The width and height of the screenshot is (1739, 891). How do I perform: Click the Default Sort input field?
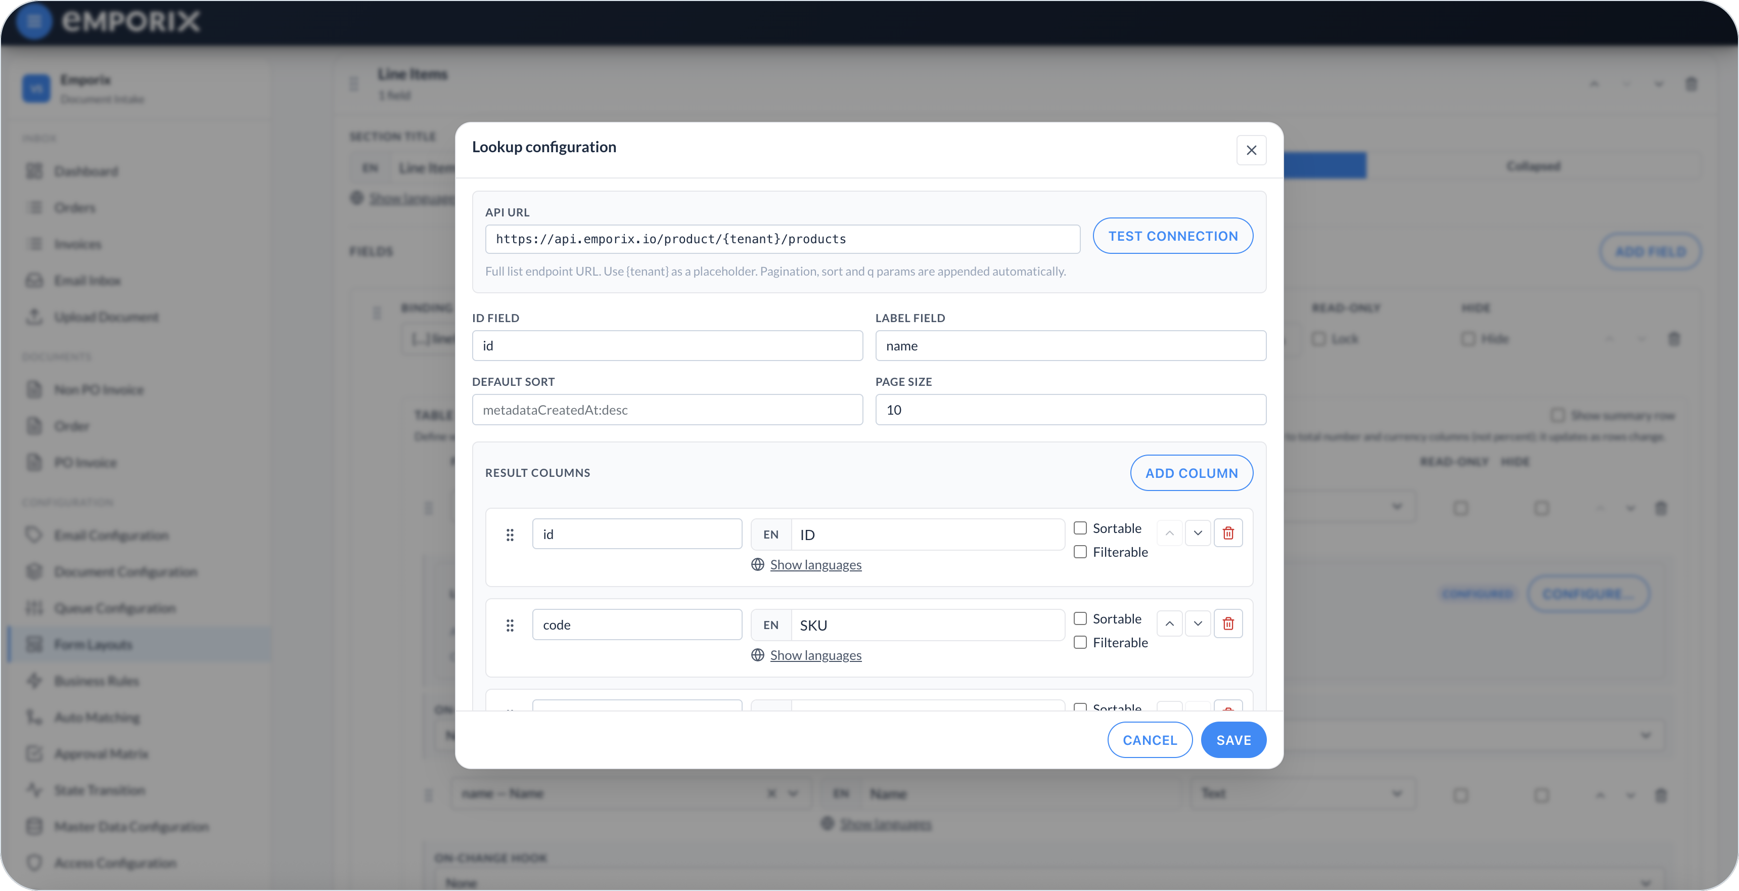click(x=667, y=410)
